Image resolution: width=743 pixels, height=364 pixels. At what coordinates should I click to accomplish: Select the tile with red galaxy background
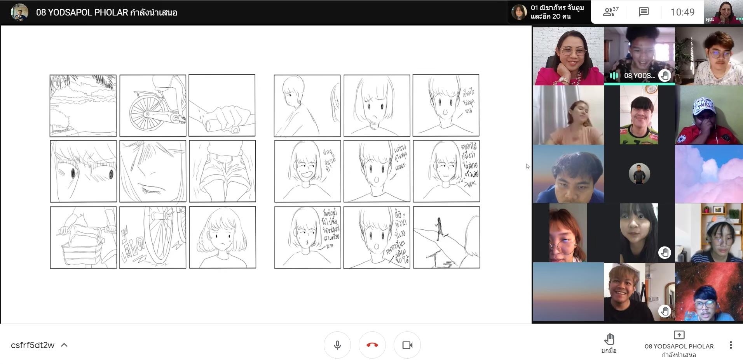709,292
